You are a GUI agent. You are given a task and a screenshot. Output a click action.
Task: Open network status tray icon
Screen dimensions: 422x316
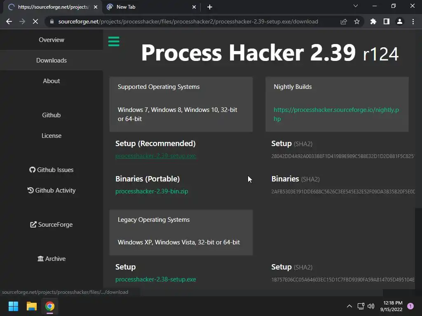coord(361,306)
